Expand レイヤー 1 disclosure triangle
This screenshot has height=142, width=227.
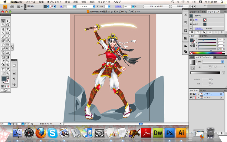coord(198,94)
